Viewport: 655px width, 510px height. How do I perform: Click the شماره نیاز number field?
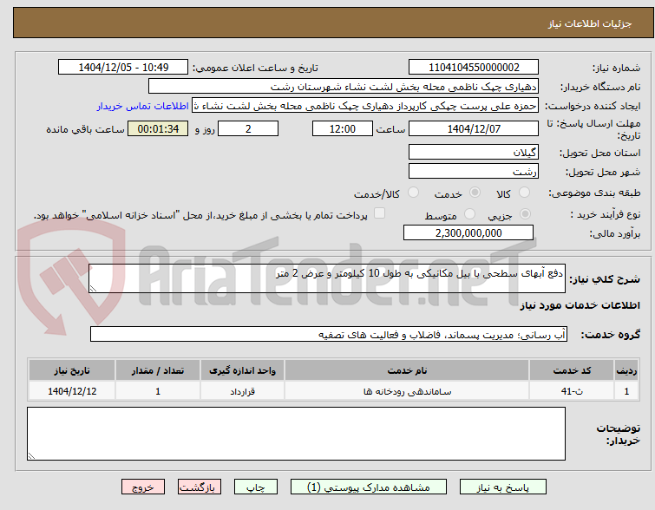[x=474, y=68]
